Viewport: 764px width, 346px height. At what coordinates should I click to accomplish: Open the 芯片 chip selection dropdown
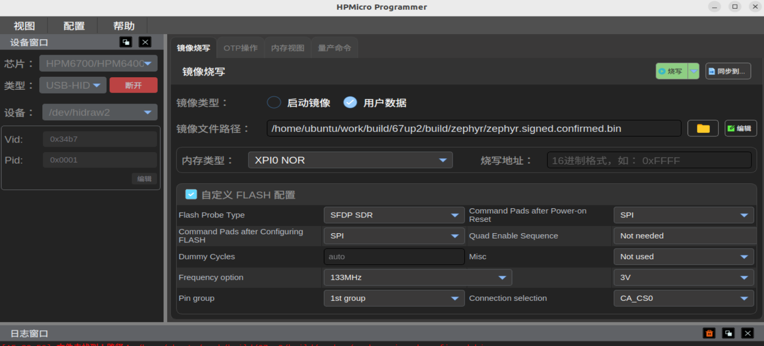point(99,63)
